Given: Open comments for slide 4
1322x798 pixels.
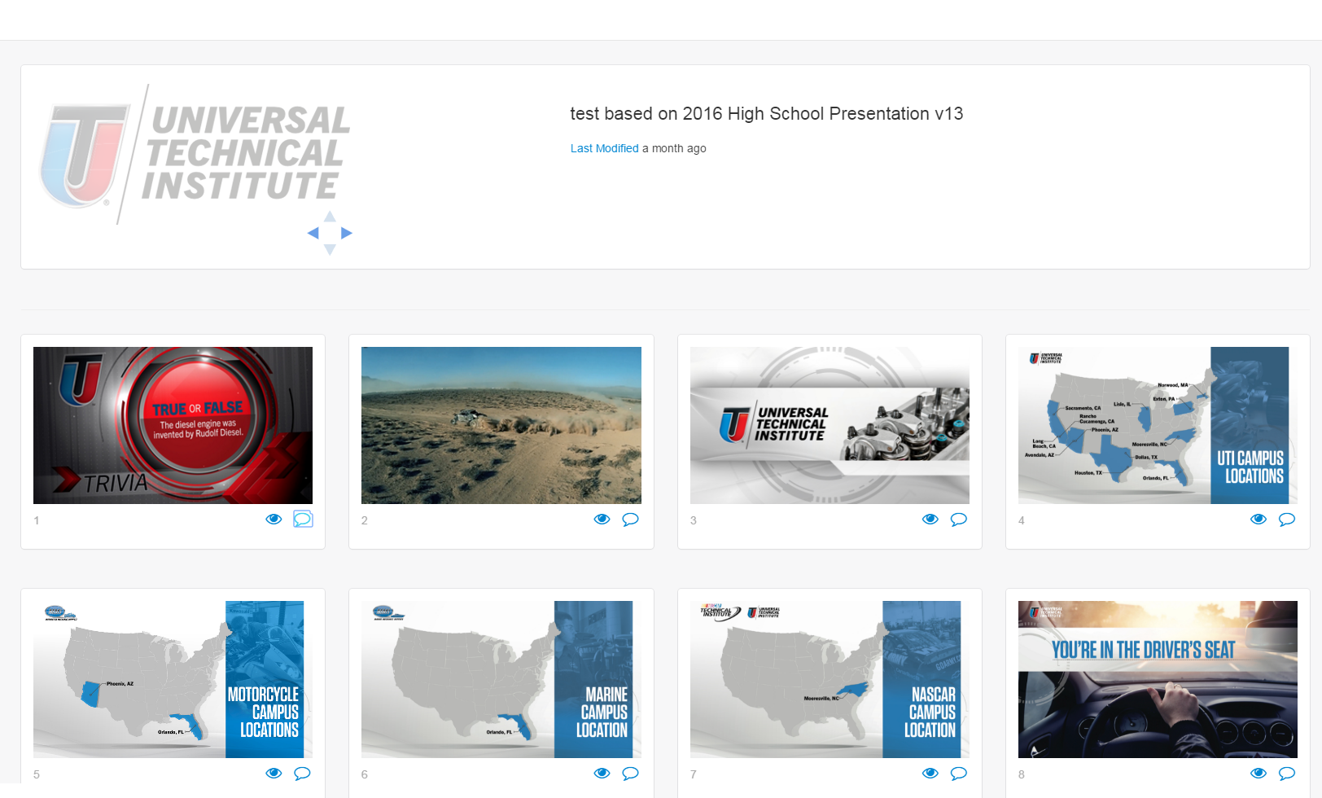Looking at the screenshot, I should 1287,520.
